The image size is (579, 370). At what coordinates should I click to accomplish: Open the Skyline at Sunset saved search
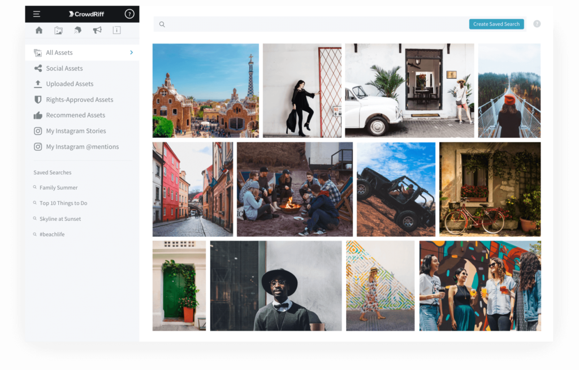59,219
